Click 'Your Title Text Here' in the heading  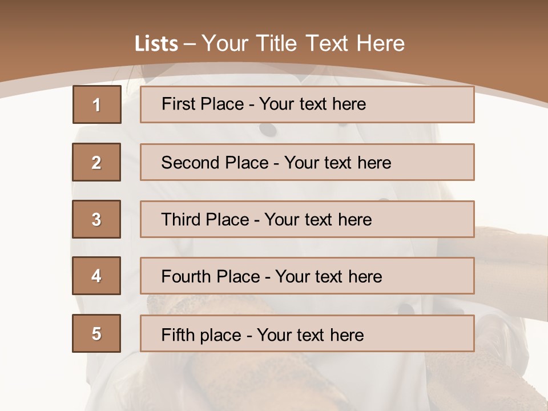(303, 43)
